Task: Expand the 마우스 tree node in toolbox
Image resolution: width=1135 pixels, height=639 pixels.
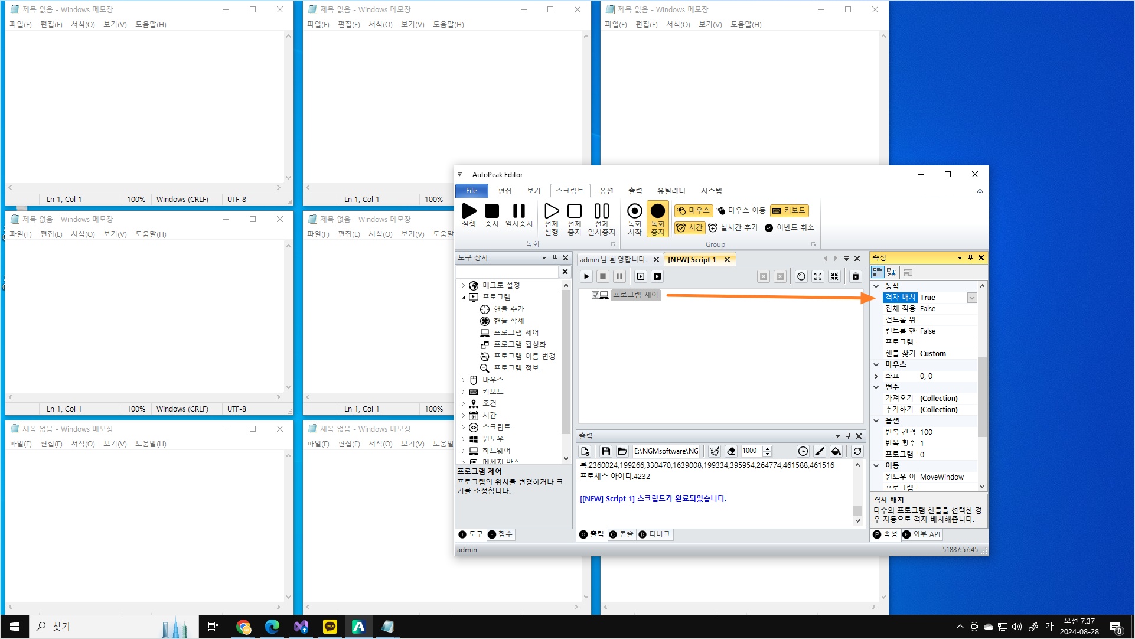Action: [x=463, y=380]
